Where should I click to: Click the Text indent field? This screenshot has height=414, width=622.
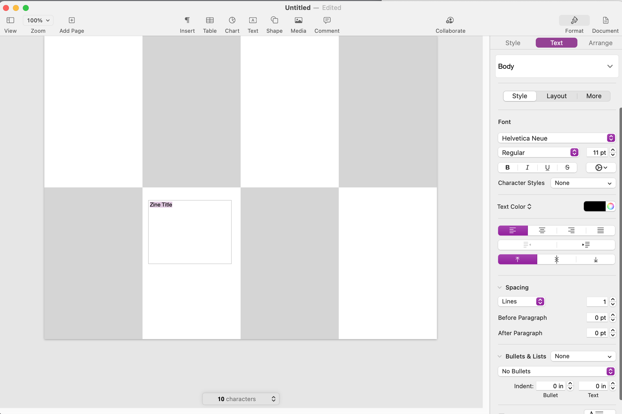593,386
